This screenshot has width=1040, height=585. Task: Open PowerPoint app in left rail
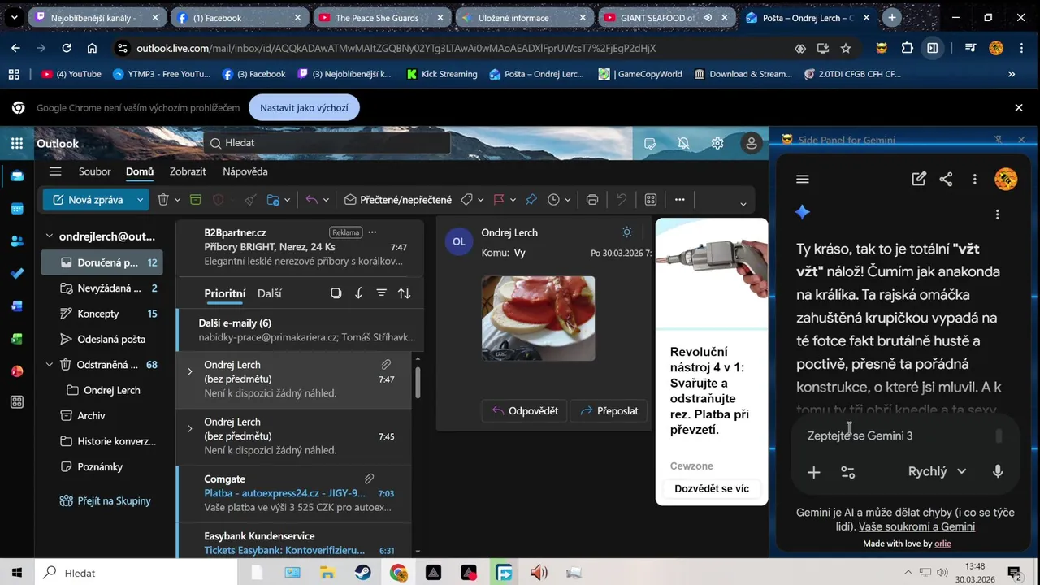tap(17, 370)
